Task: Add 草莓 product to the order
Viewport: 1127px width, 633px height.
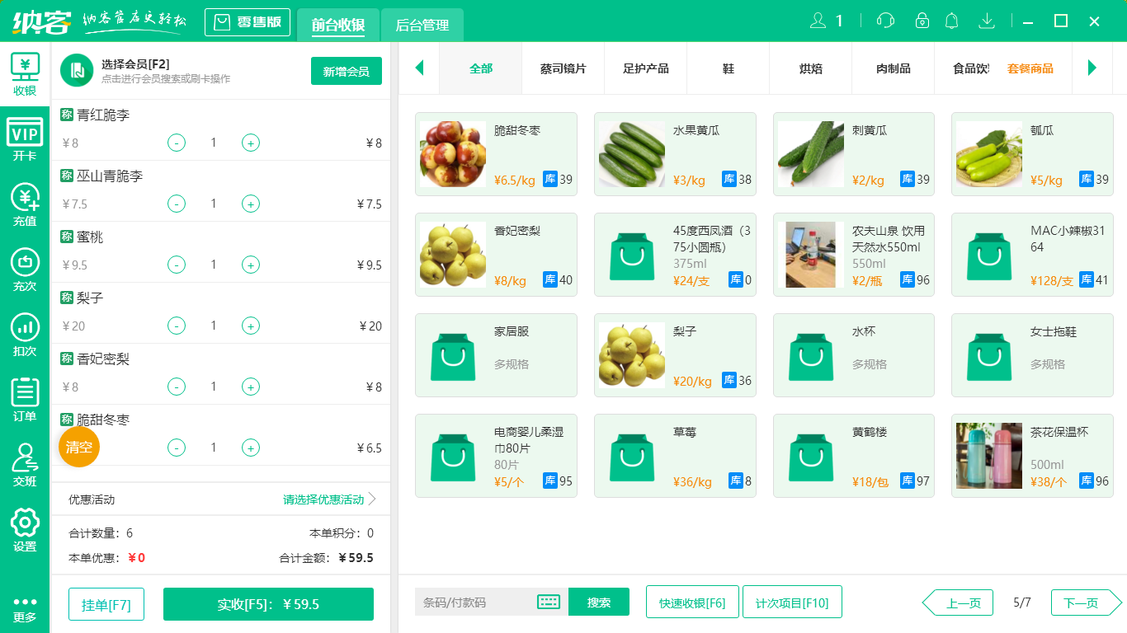Action: (675, 456)
